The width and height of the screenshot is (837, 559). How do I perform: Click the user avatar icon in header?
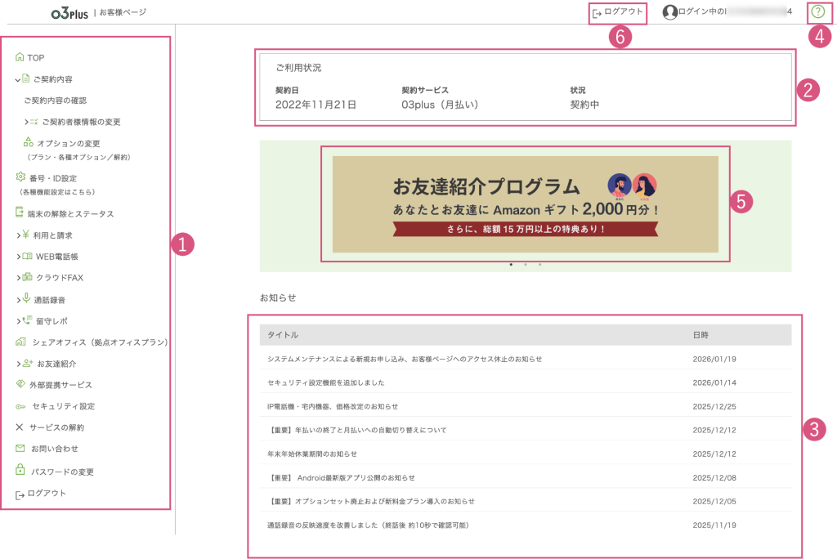point(670,12)
